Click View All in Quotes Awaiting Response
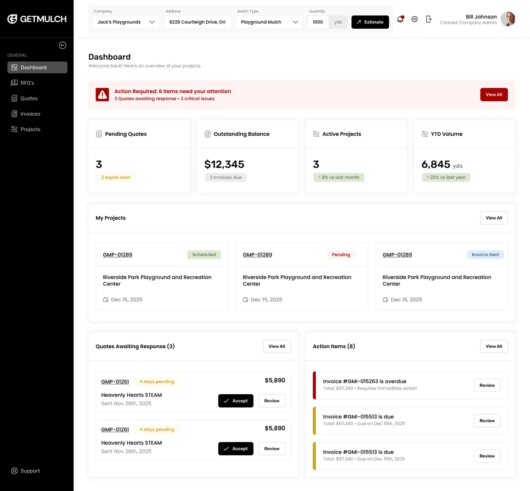Image resolution: width=530 pixels, height=491 pixels. [x=277, y=346]
